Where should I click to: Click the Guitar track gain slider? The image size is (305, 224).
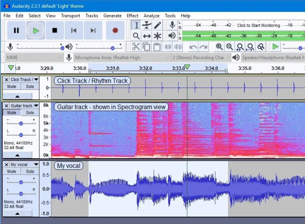click(x=21, y=123)
